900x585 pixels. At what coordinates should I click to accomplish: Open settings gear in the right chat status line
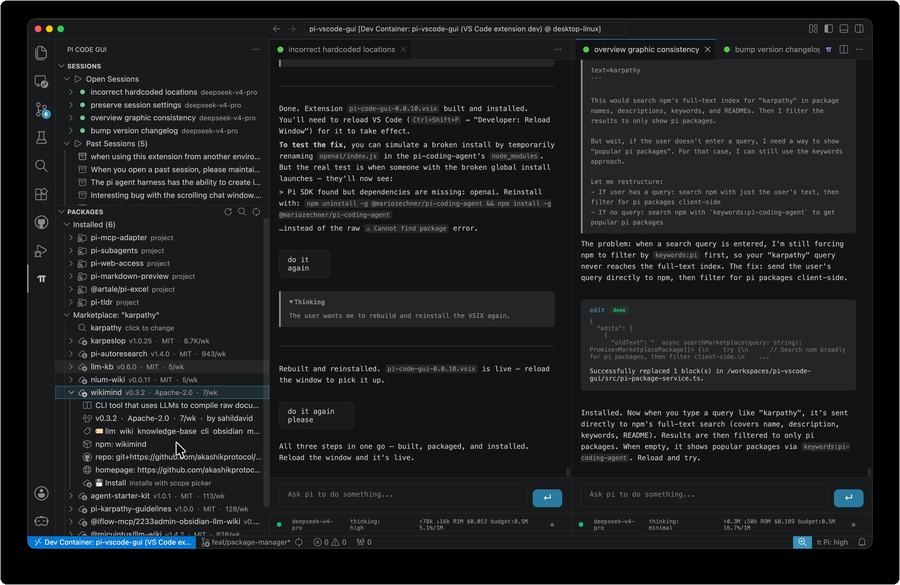(x=853, y=525)
